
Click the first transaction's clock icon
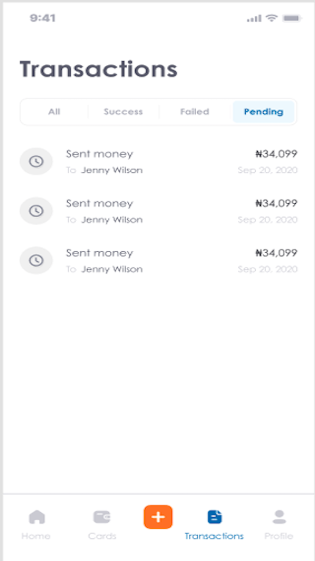pos(36,161)
